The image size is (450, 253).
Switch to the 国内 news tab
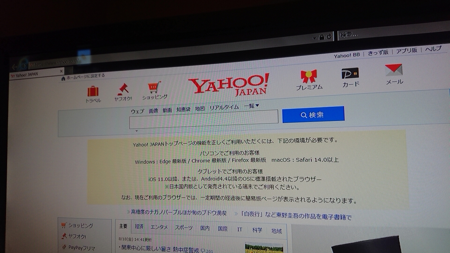(205, 228)
